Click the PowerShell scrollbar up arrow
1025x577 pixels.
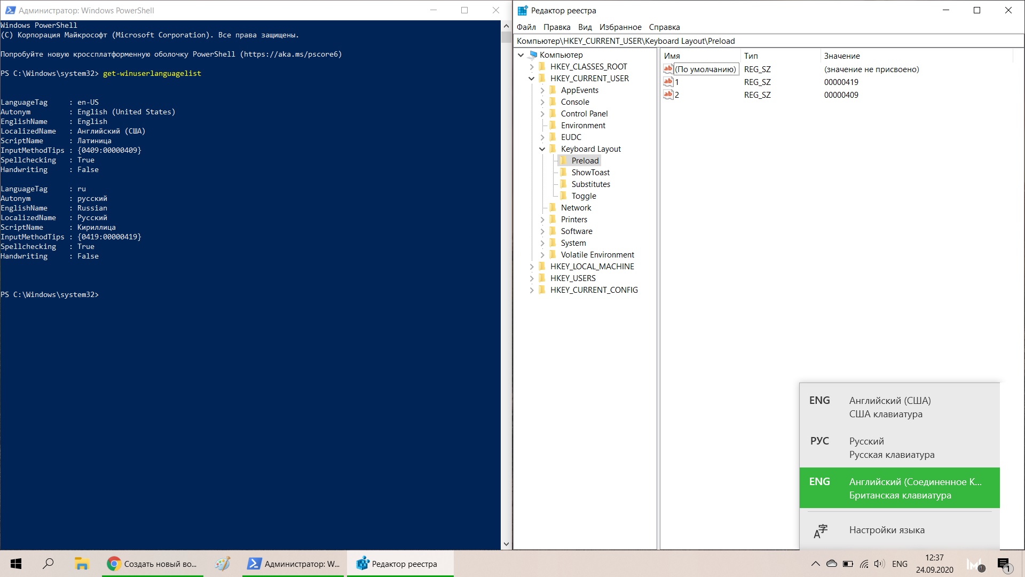pos(506,26)
